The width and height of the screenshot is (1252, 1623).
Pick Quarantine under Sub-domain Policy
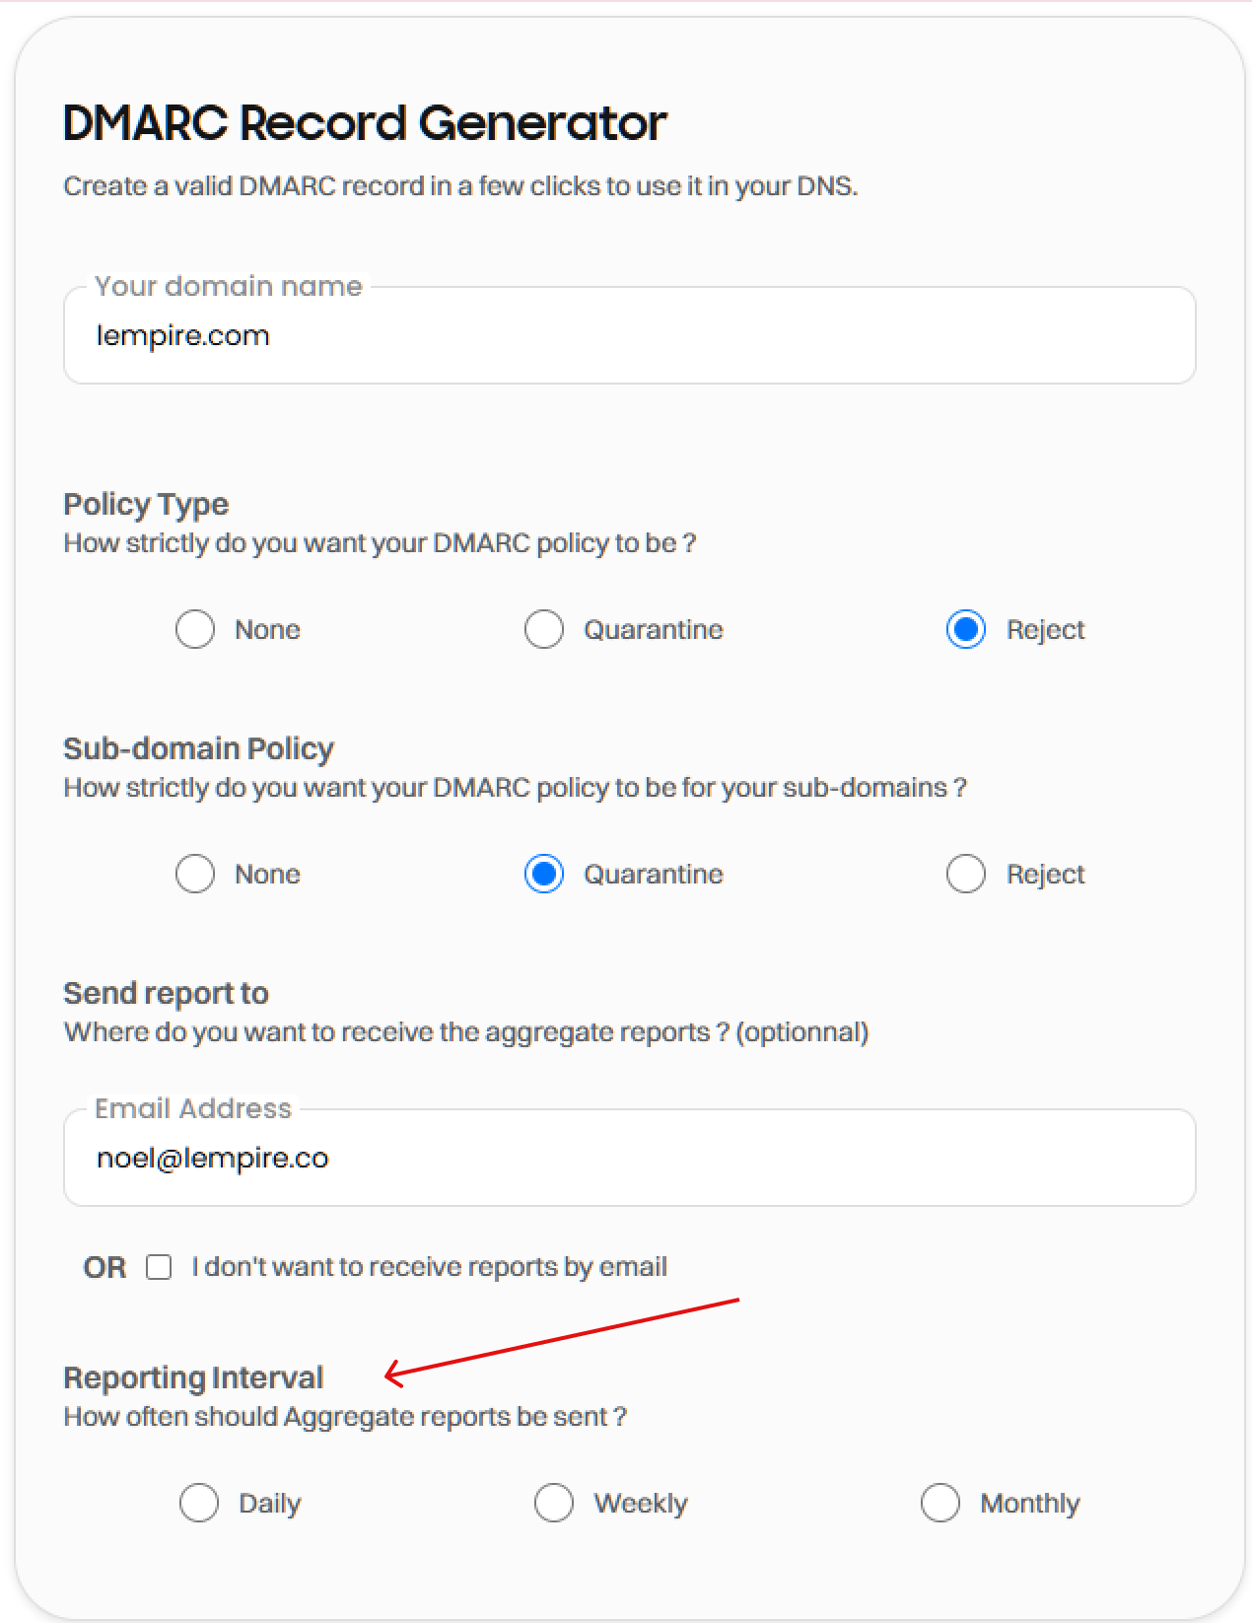tap(544, 874)
